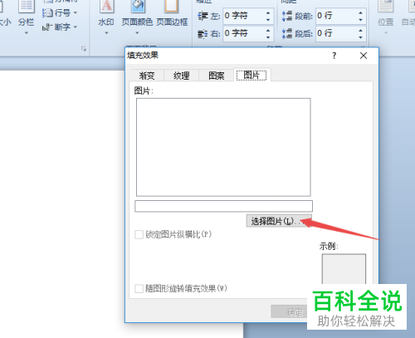The image size is (415, 338).
Task: Increase spacing before (段前) value
Action: tap(360, 12)
